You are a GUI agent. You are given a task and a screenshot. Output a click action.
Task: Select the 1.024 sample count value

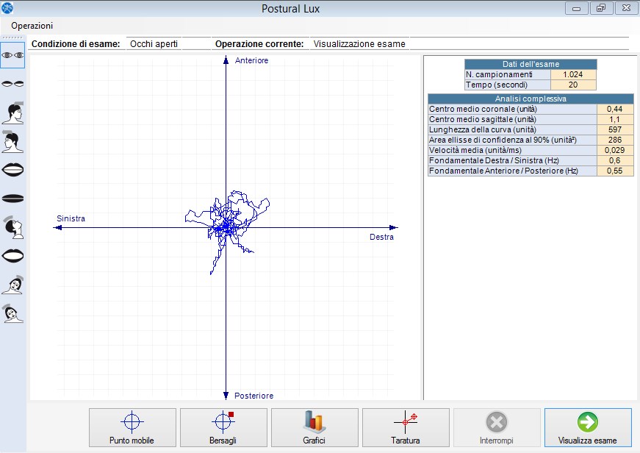click(573, 74)
